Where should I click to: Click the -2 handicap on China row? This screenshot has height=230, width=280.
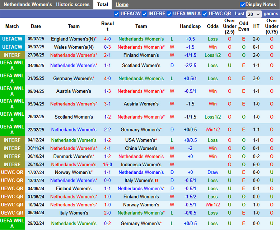point(190,148)
